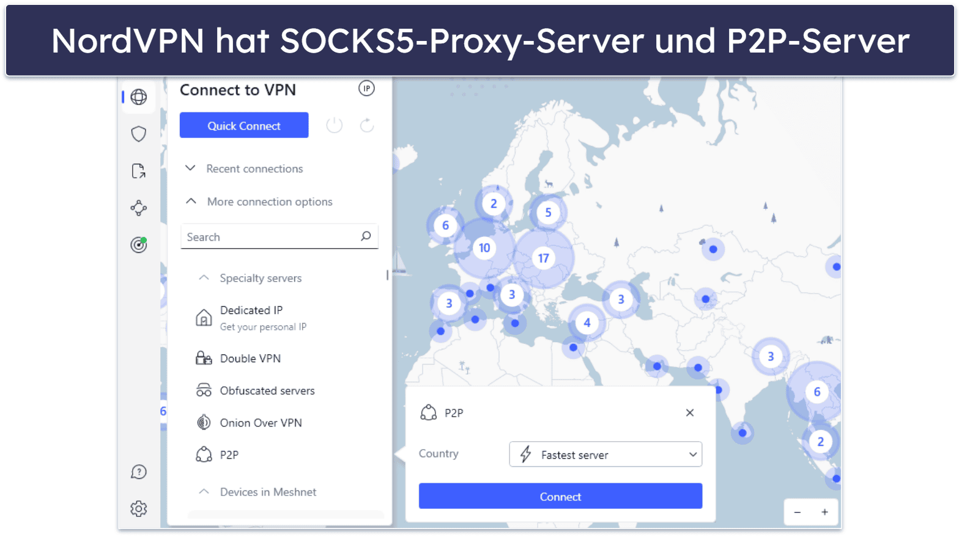This screenshot has width=959, height=537.
Task: Click the "Country" label
Action: click(x=439, y=454)
